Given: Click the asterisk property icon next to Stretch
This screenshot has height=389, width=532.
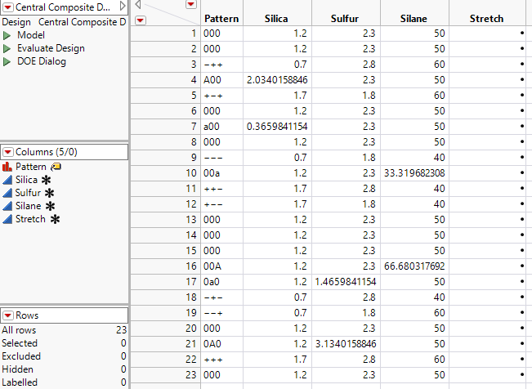Looking at the screenshot, I should [x=56, y=219].
